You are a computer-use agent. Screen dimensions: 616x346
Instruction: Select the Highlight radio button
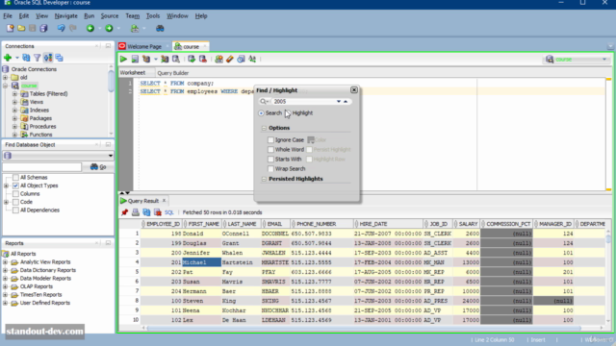pos(288,113)
